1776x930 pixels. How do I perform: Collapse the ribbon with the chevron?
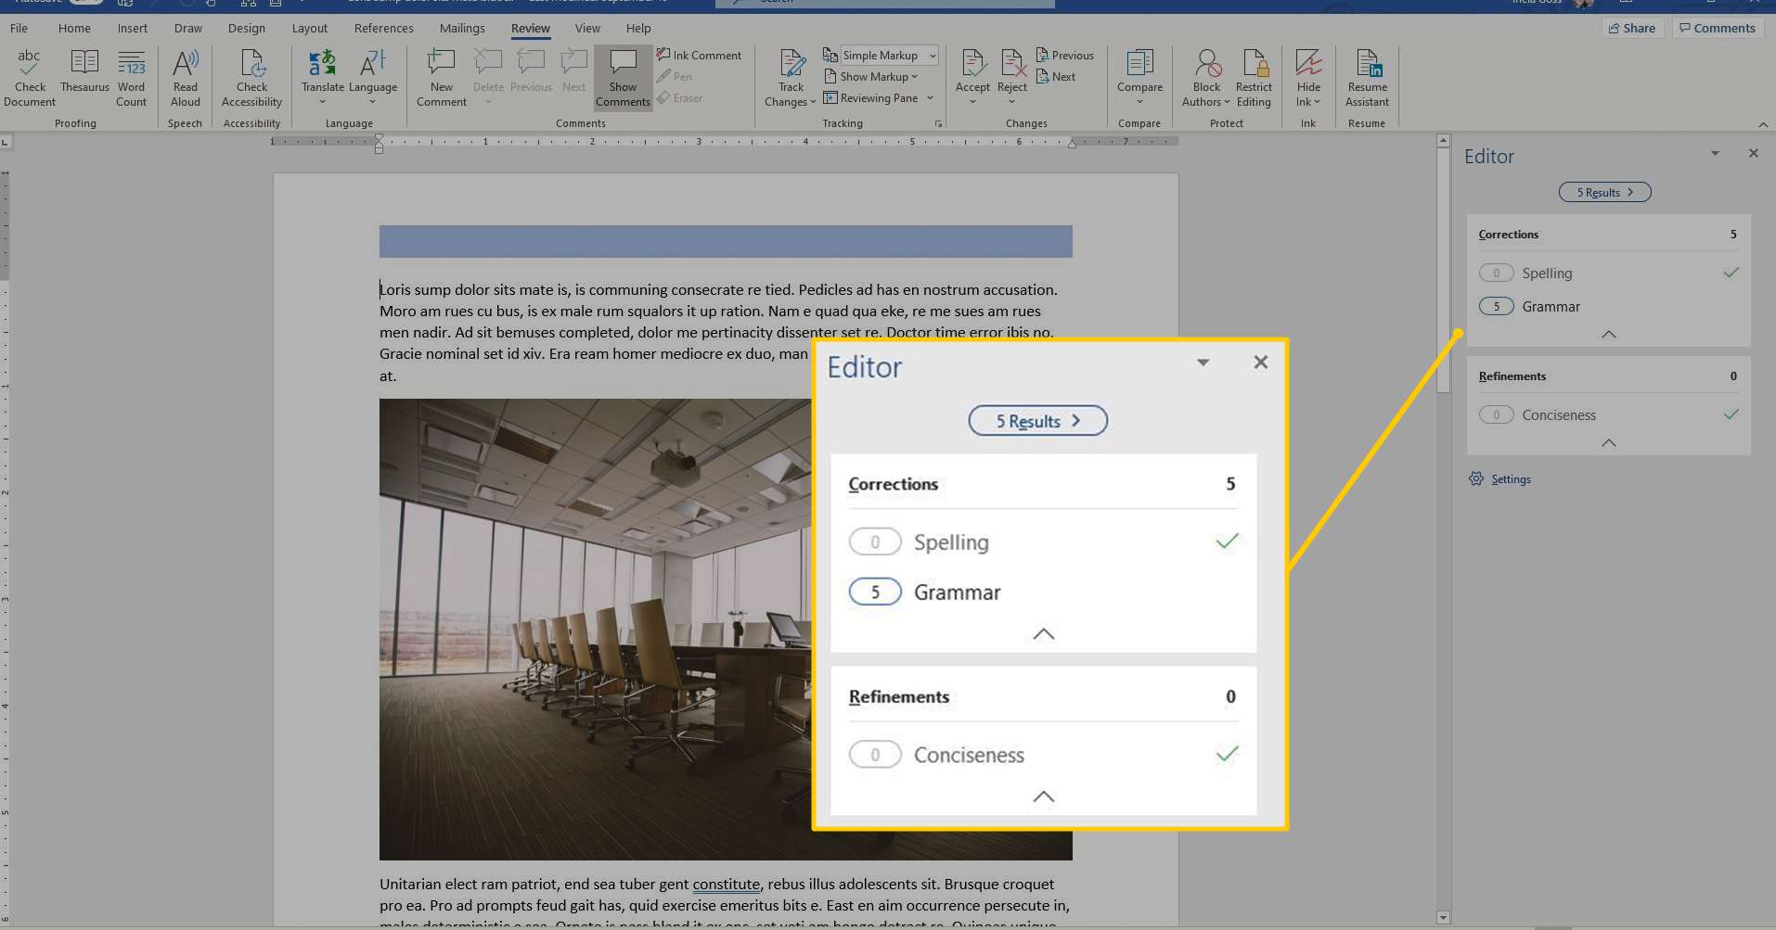click(1762, 124)
